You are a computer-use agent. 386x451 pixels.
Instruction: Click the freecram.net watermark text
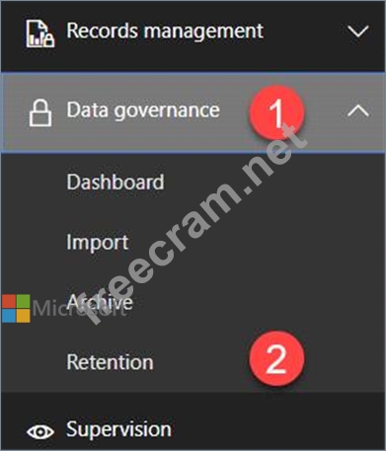pos(193,226)
